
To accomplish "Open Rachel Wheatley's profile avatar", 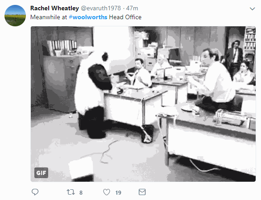I will point(15,16).
